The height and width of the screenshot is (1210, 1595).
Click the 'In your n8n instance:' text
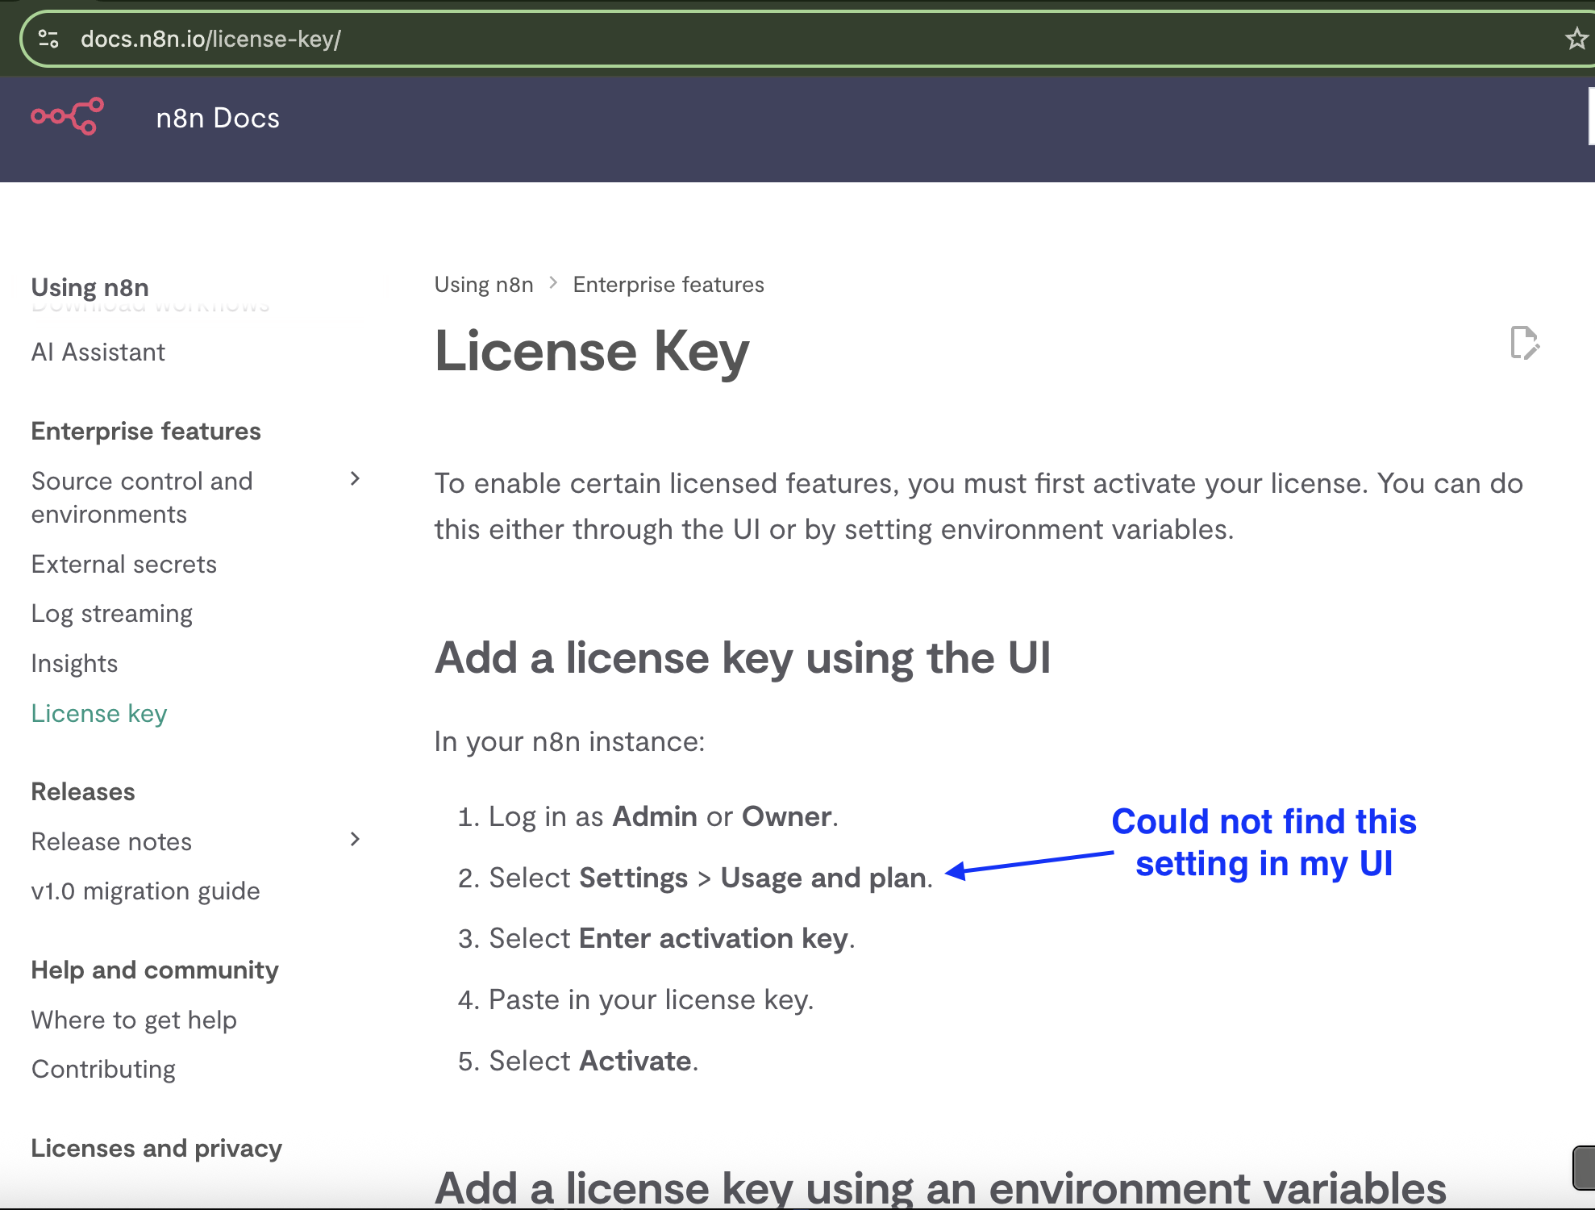point(569,742)
